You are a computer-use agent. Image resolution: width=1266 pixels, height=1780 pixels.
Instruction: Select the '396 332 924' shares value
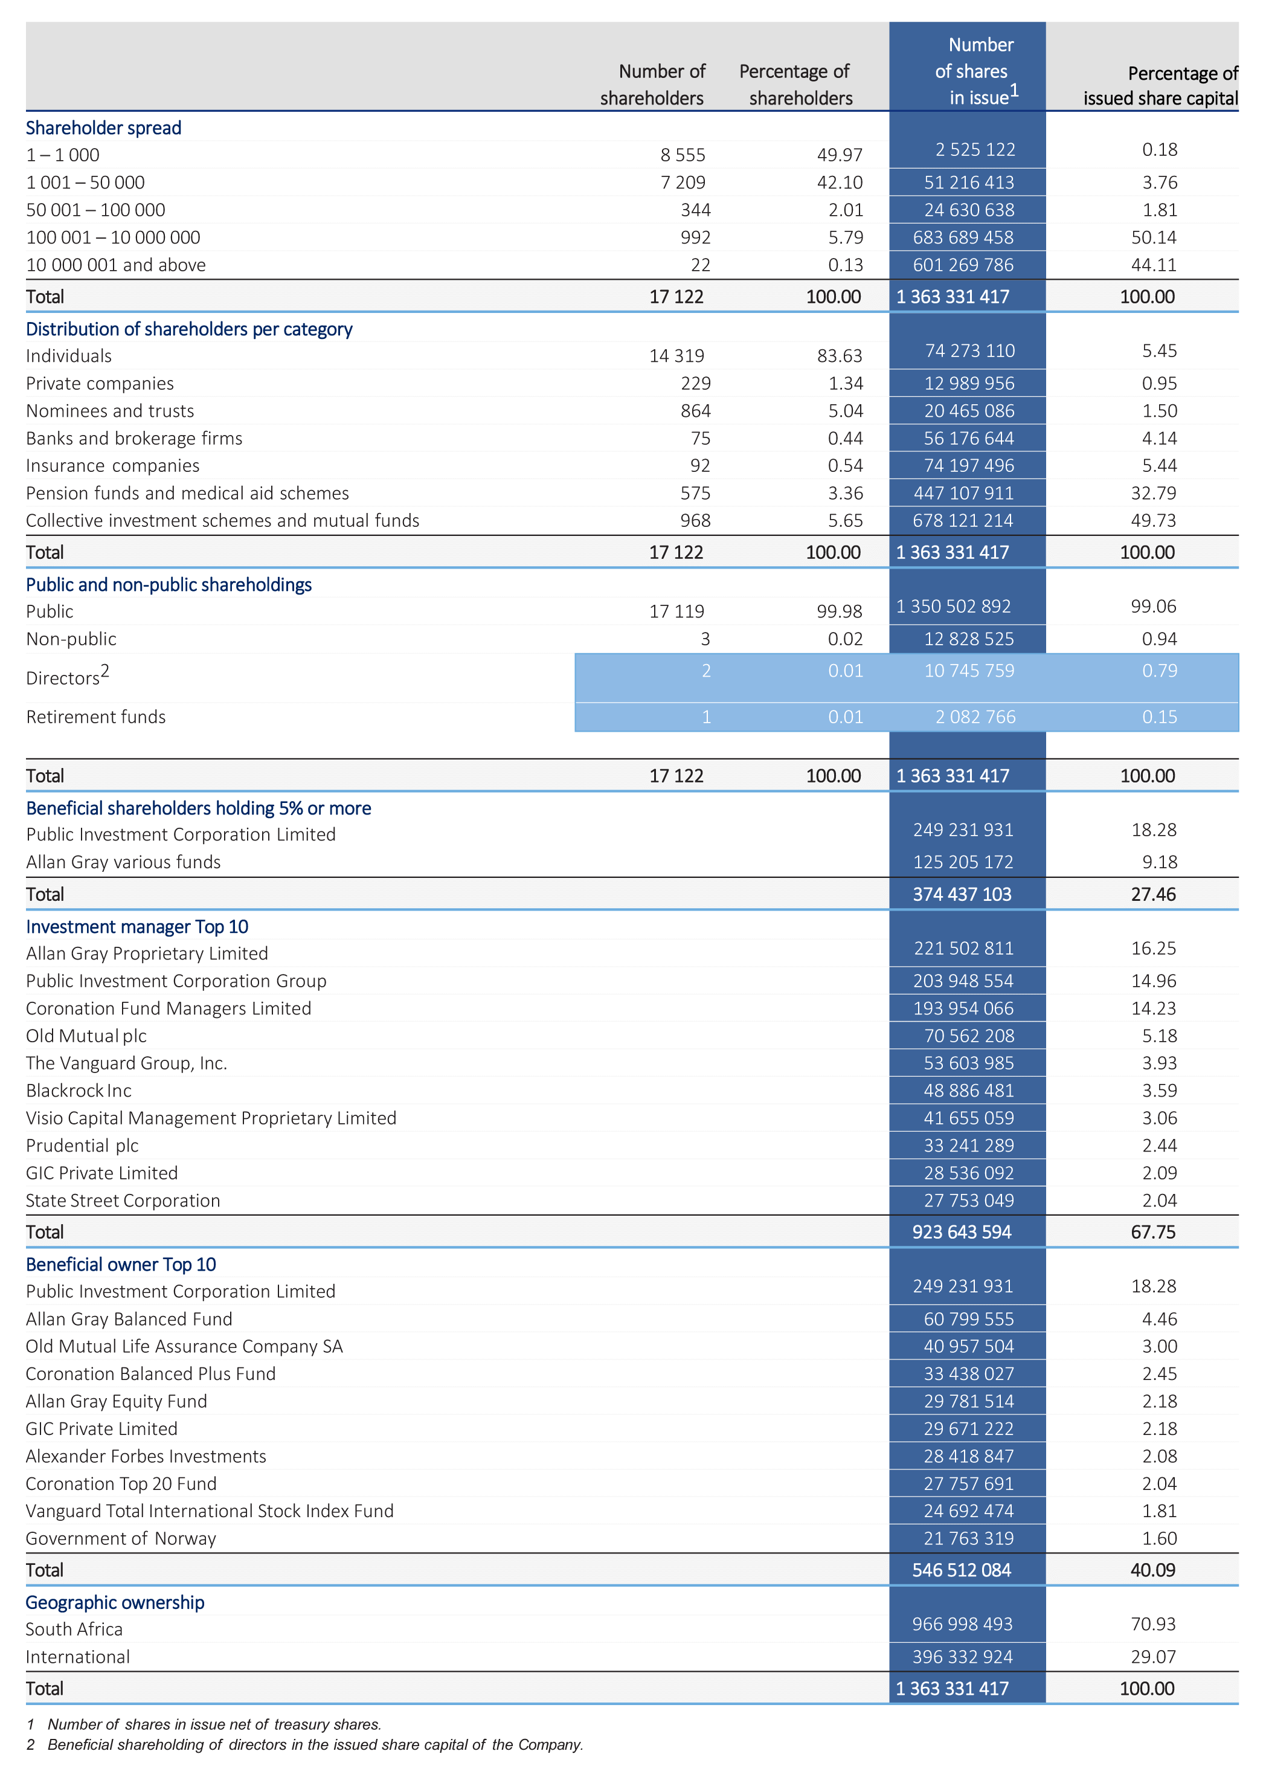[x=963, y=1657]
